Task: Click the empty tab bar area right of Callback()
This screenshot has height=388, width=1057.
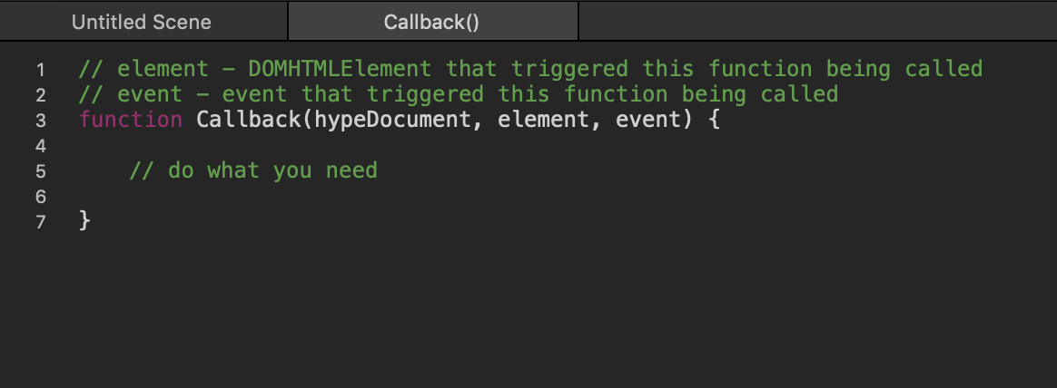Action: coord(815,22)
